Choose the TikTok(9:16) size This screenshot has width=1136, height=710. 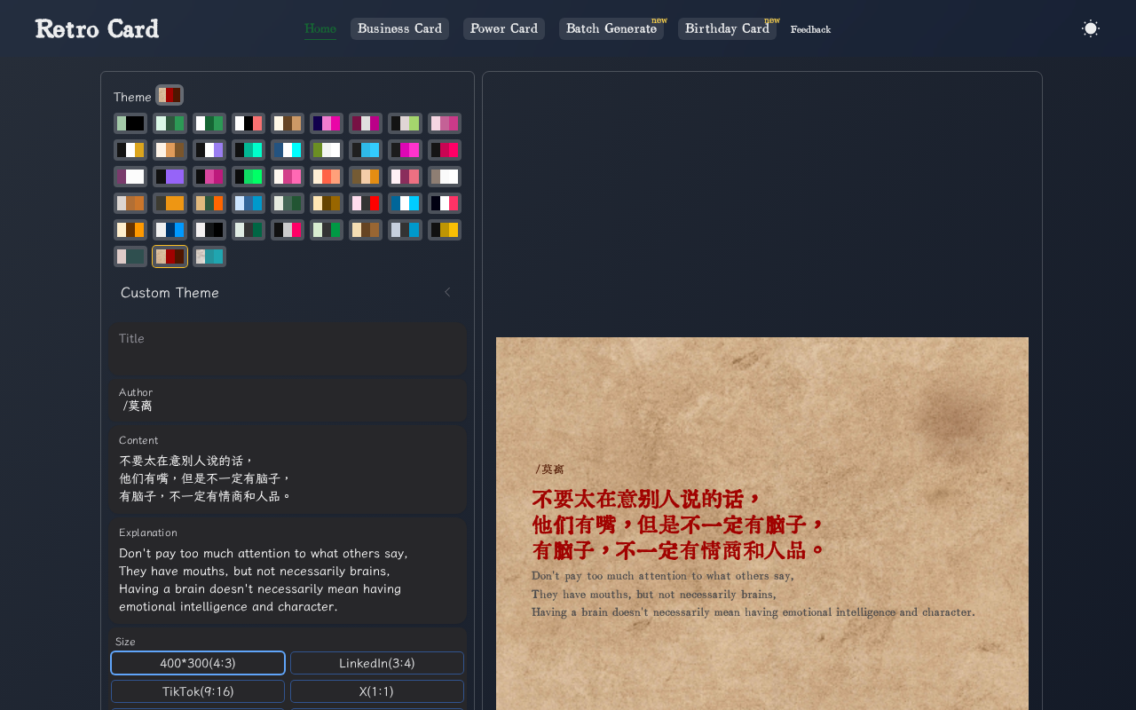point(198,691)
